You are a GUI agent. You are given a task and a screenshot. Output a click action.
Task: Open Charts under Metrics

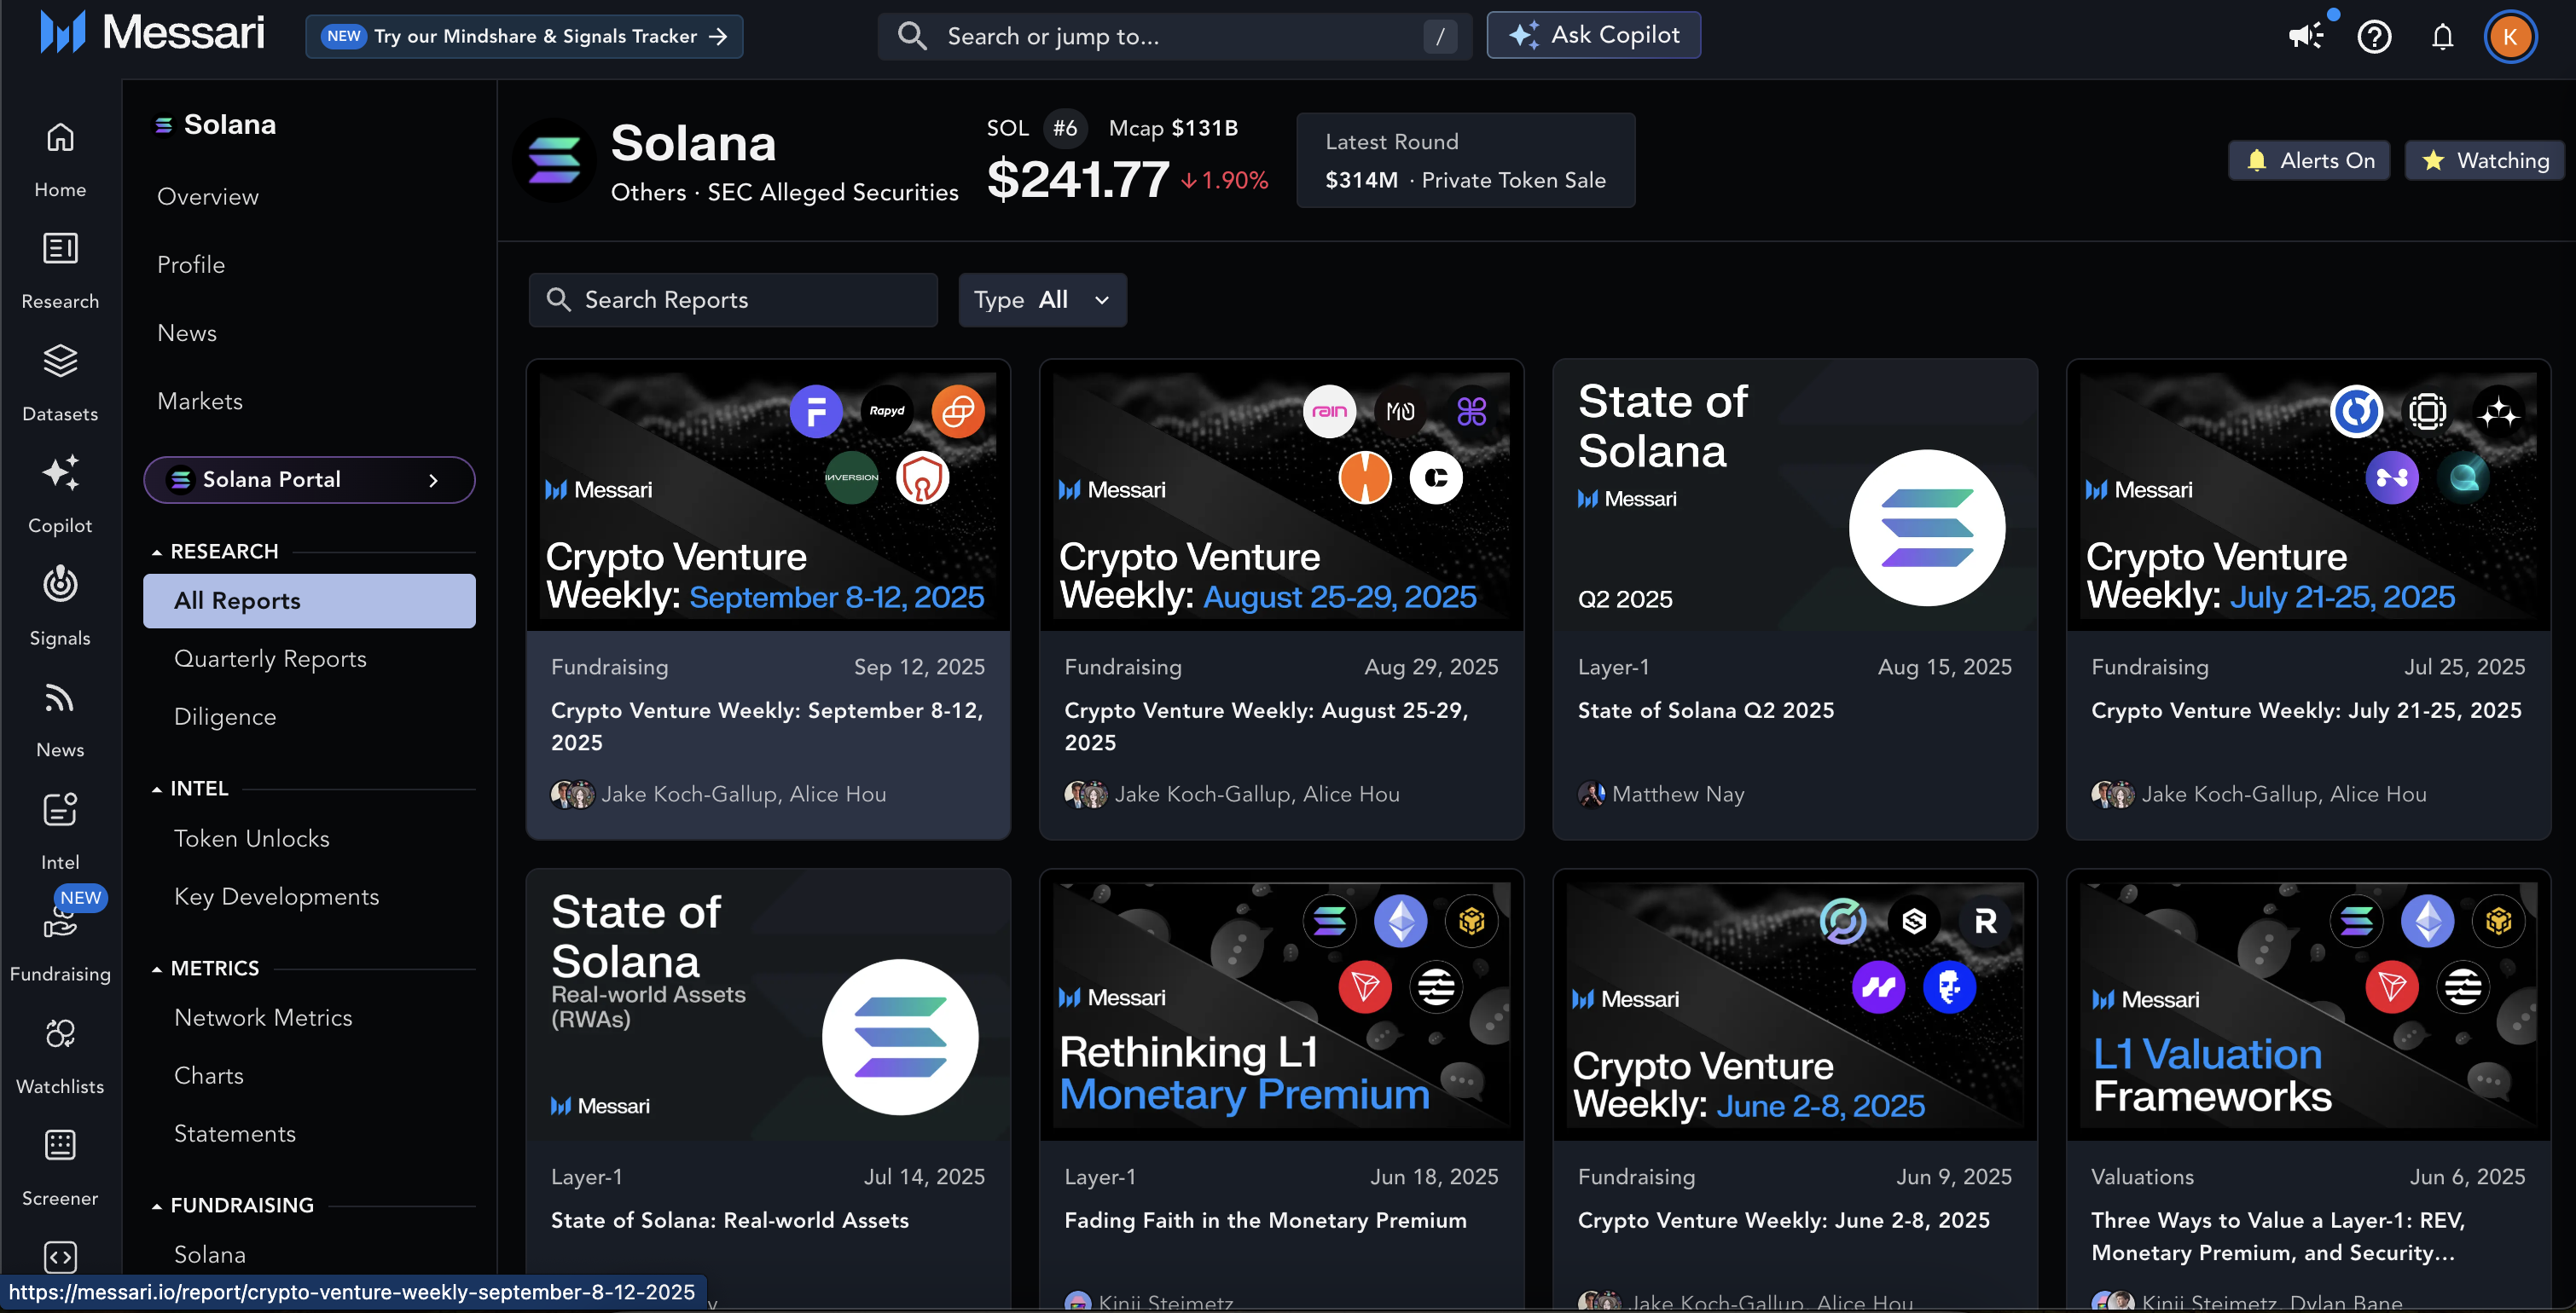(x=209, y=1075)
